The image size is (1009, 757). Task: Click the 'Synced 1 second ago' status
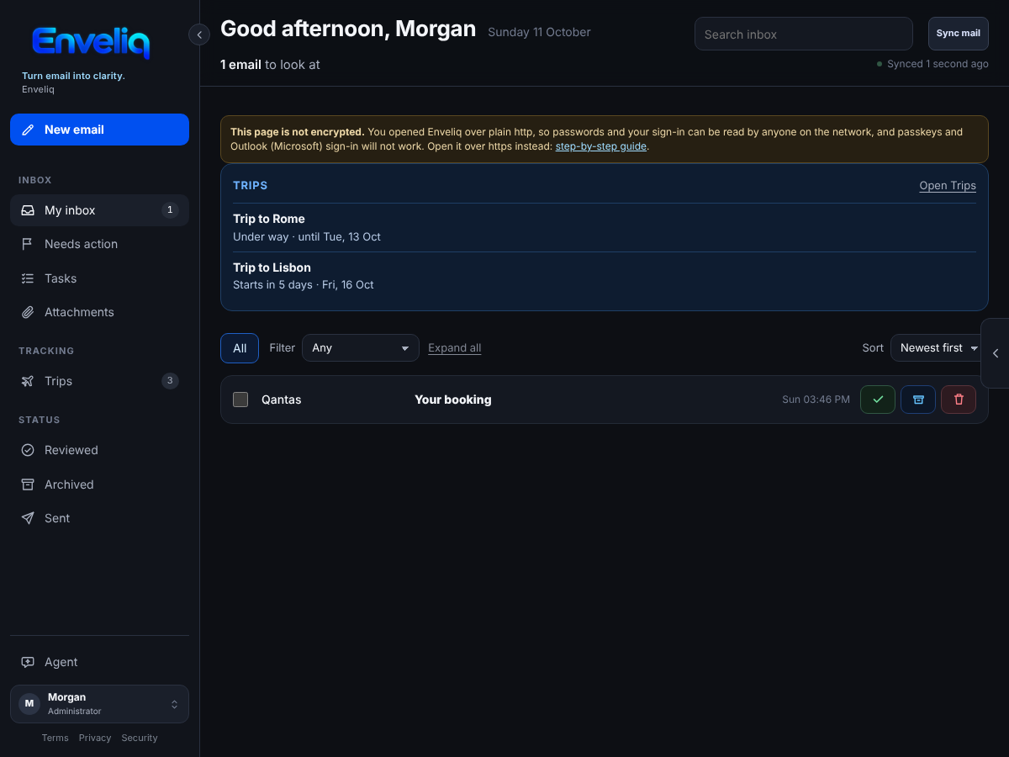pos(933,64)
